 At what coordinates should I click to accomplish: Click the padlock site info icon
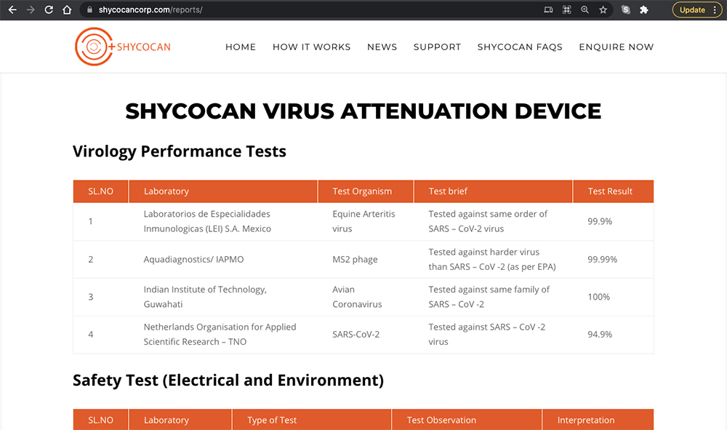click(89, 9)
